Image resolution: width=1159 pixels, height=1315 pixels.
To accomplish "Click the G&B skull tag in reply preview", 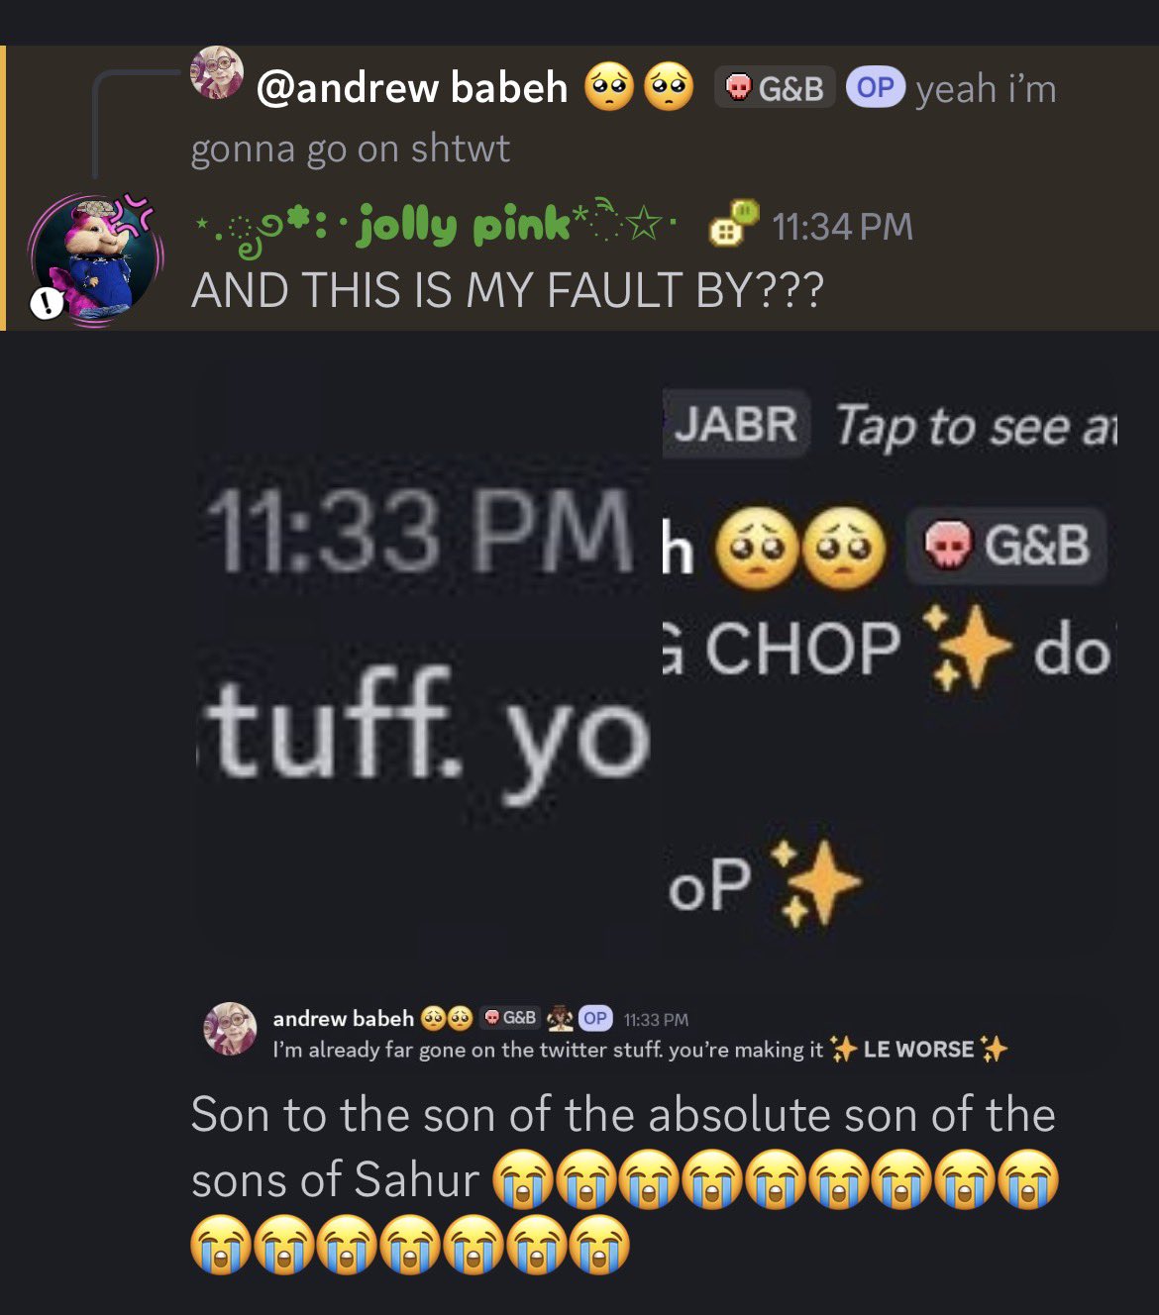I will [x=775, y=88].
